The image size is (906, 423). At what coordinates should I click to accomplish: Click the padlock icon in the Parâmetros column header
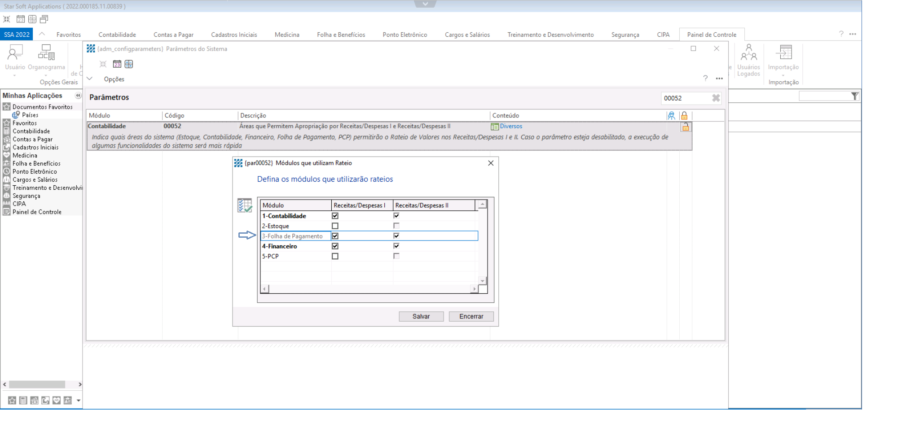(x=684, y=116)
